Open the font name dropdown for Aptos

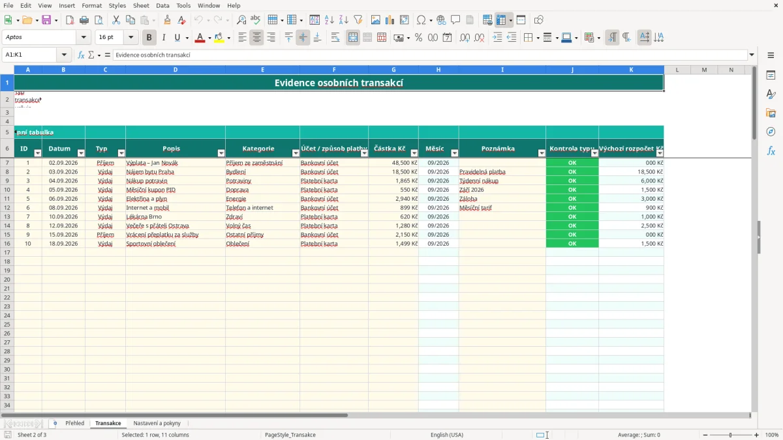click(x=84, y=38)
